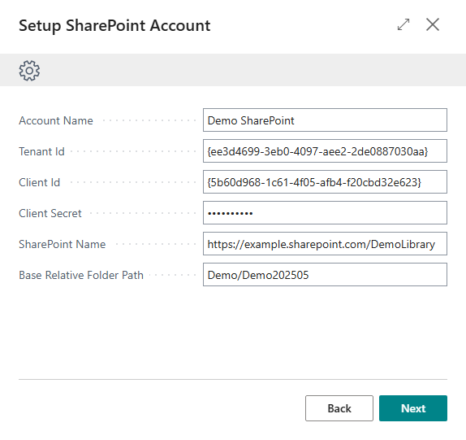Select the Client Id text field

(x=325, y=182)
